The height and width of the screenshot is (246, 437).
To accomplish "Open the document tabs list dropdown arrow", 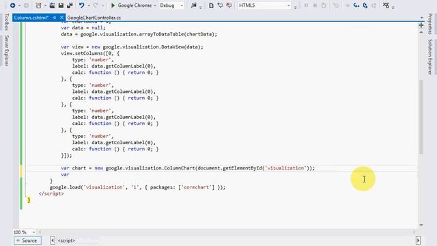I will point(421,18).
